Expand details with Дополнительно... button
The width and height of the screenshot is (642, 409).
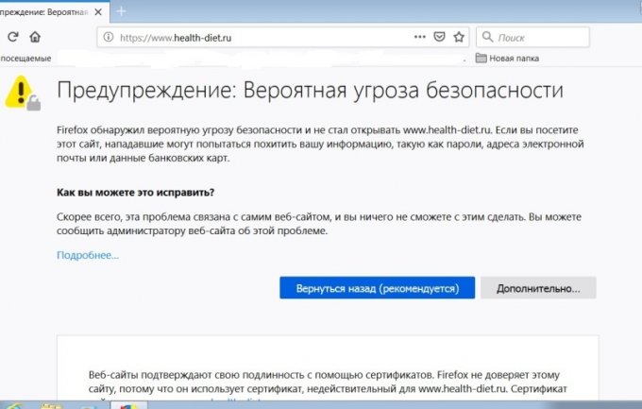(538, 288)
